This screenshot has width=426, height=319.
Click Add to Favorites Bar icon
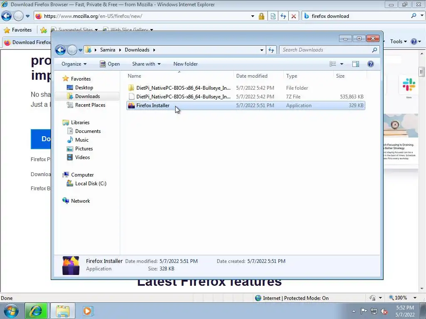click(43, 30)
